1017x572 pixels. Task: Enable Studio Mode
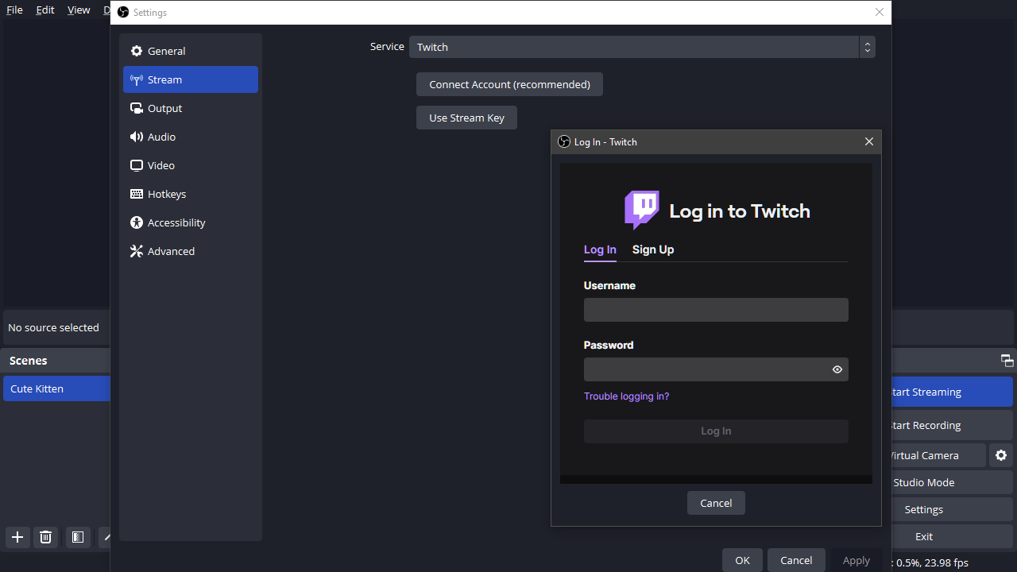[924, 482]
